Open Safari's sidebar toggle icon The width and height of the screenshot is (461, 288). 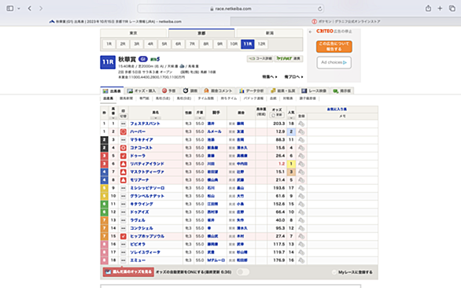click(x=10, y=8)
